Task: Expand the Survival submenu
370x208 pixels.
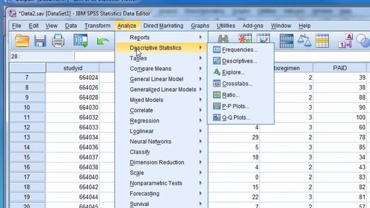Action: point(162,204)
